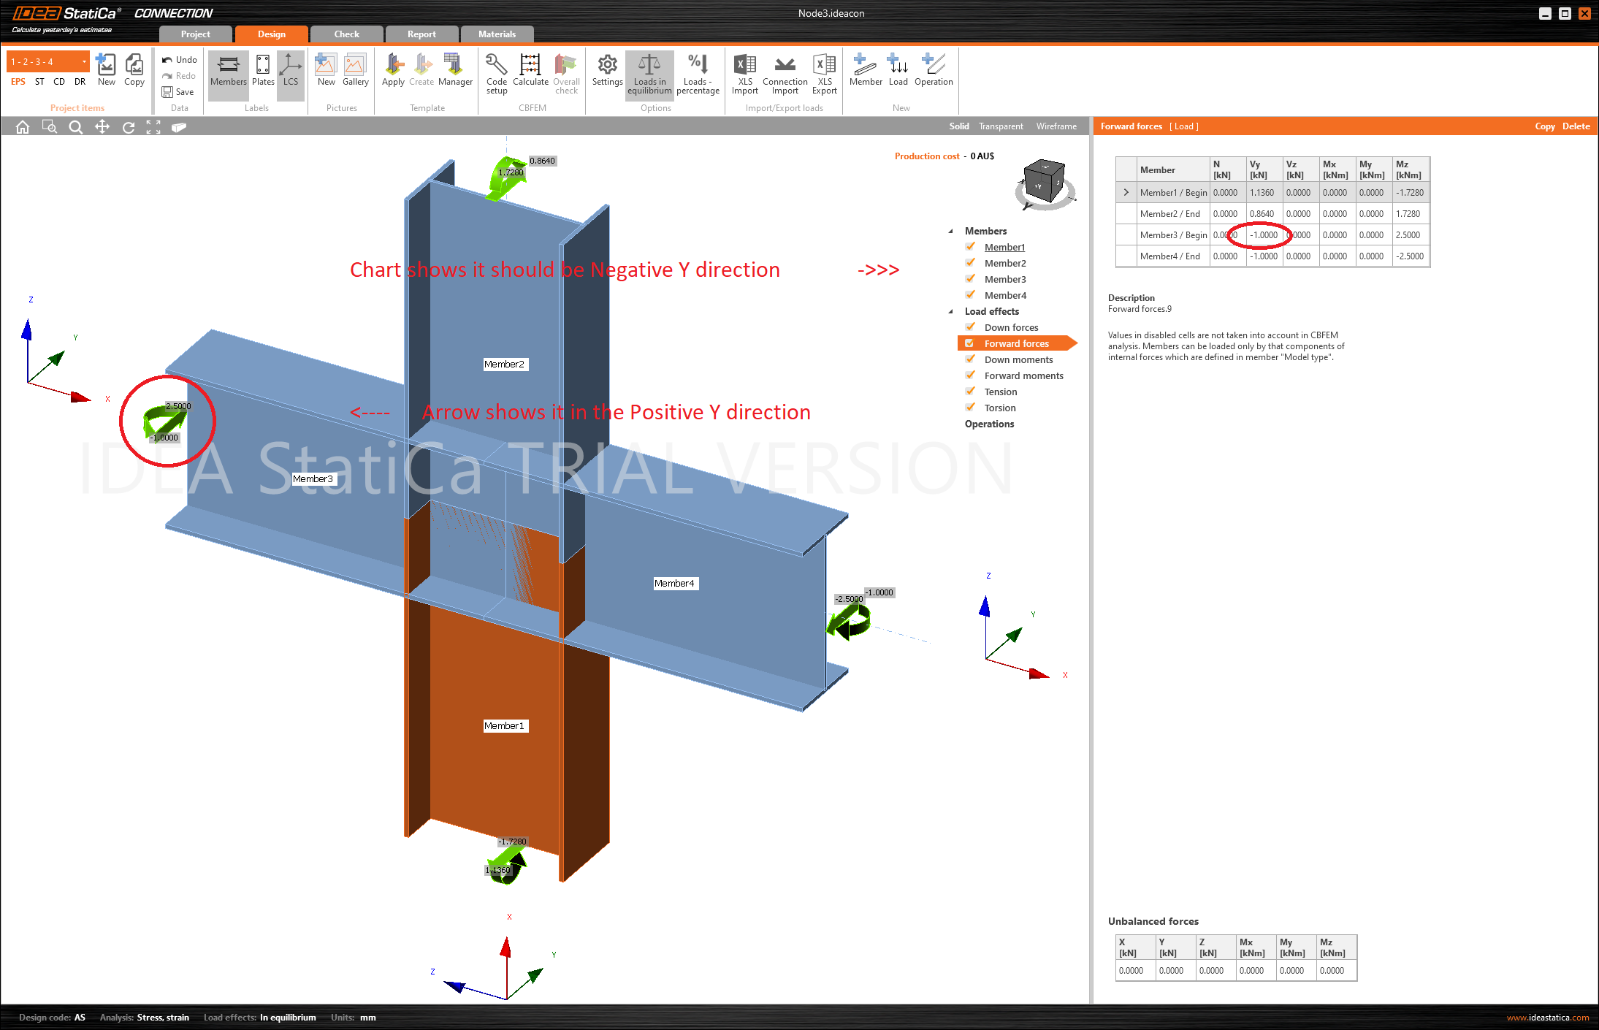Click the Save button
Screen dimensions: 1599x1030
178,92
